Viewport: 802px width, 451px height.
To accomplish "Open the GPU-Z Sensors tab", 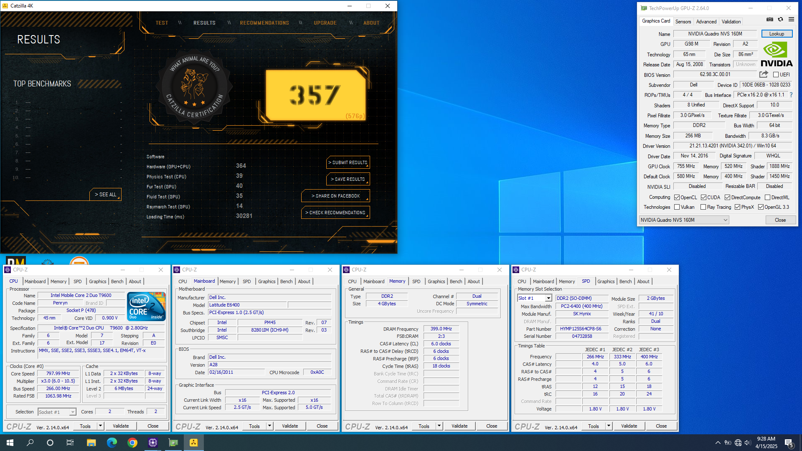I will coord(683,22).
